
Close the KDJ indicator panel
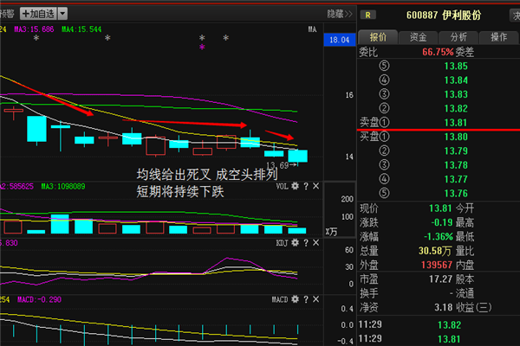[x=315, y=244]
